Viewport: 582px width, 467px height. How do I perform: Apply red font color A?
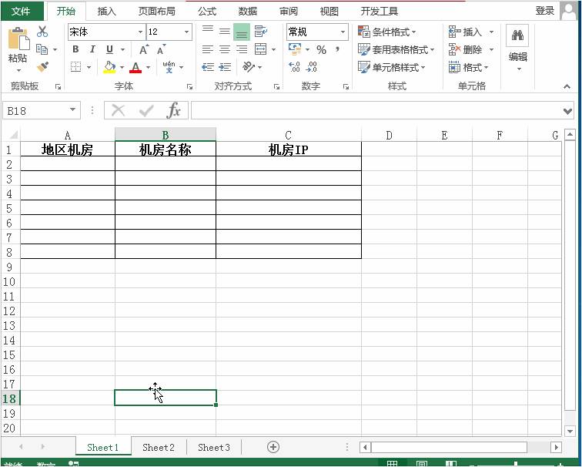click(x=135, y=67)
